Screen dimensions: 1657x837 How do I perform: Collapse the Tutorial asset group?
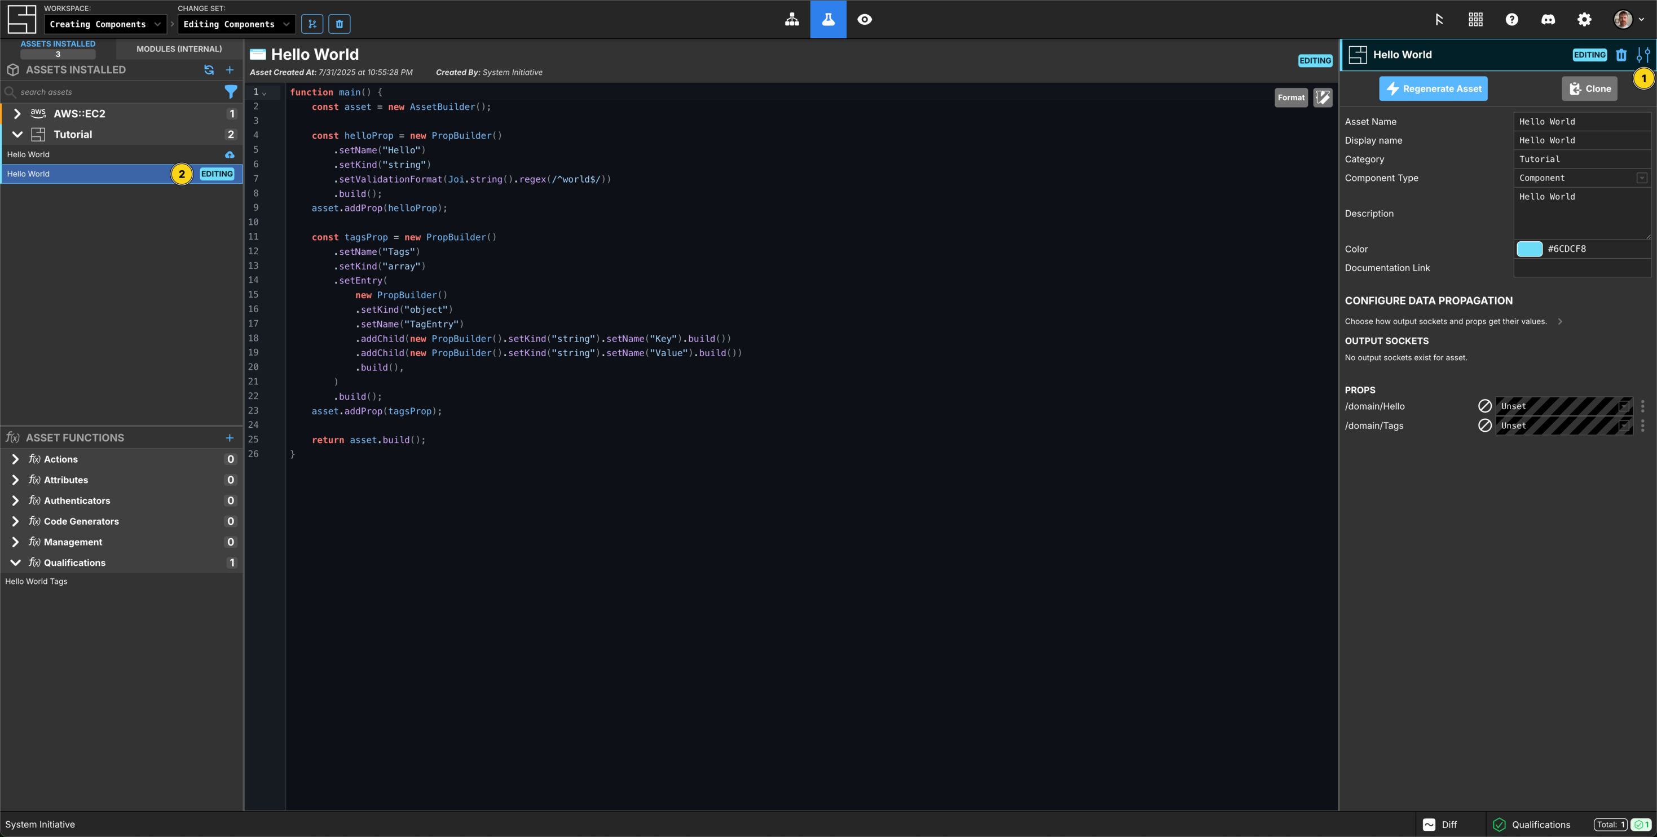[17, 134]
